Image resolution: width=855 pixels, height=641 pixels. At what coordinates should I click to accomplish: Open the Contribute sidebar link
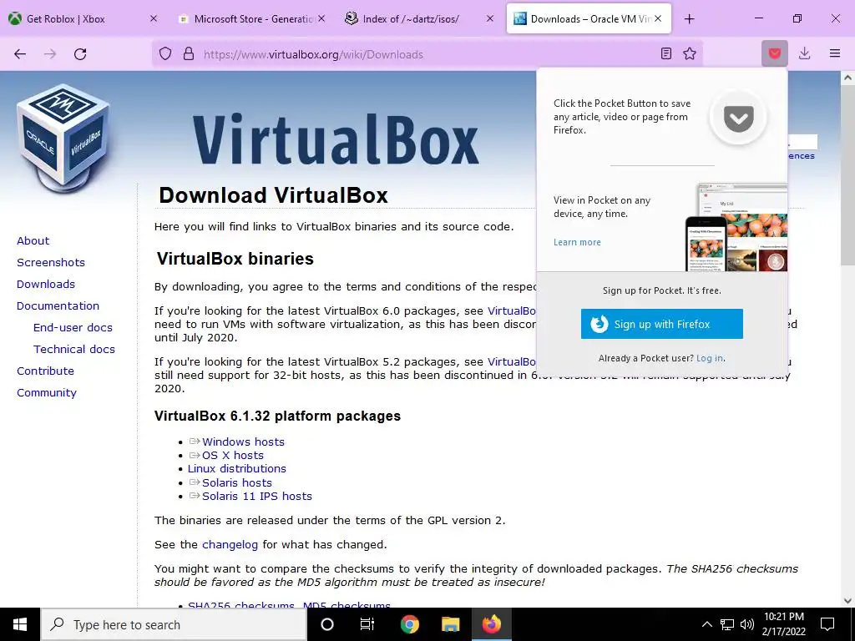tap(45, 371)
